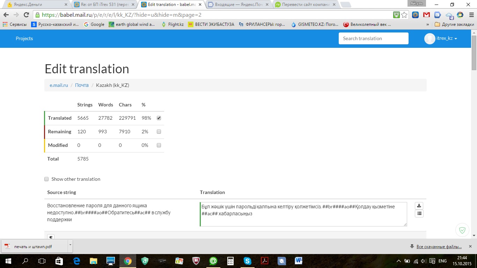Click the green shield icon in address bar
The height and width of the screenshot is (268, 477).
click(x=396, y=15)
